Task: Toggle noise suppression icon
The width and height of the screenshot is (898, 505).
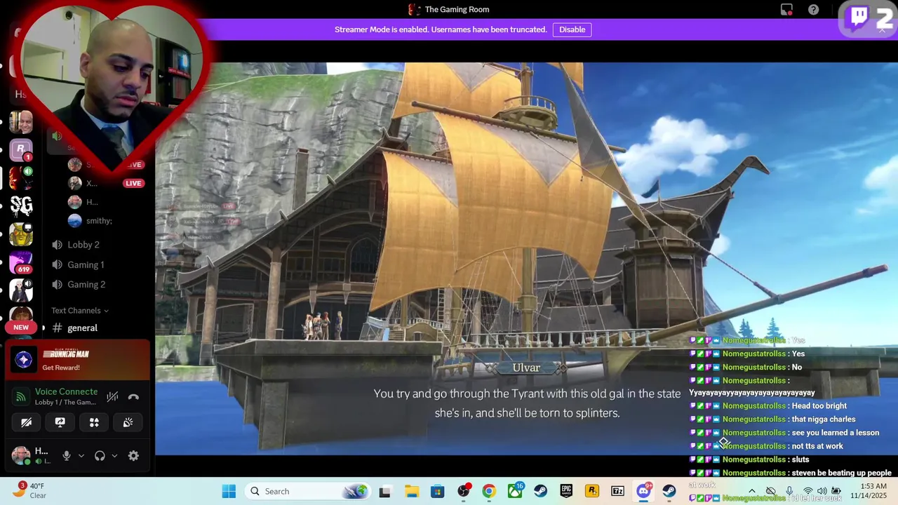Action: [x=112, y=397]
